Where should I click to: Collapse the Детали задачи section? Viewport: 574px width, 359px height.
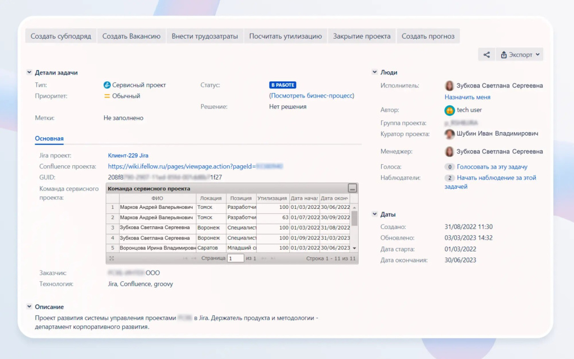[x=29, y=72]
